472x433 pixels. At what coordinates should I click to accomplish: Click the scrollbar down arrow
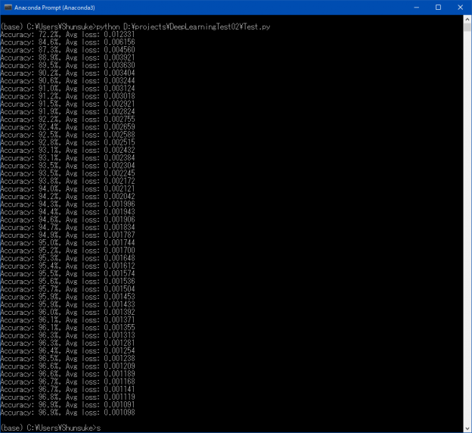click(466, 428)
